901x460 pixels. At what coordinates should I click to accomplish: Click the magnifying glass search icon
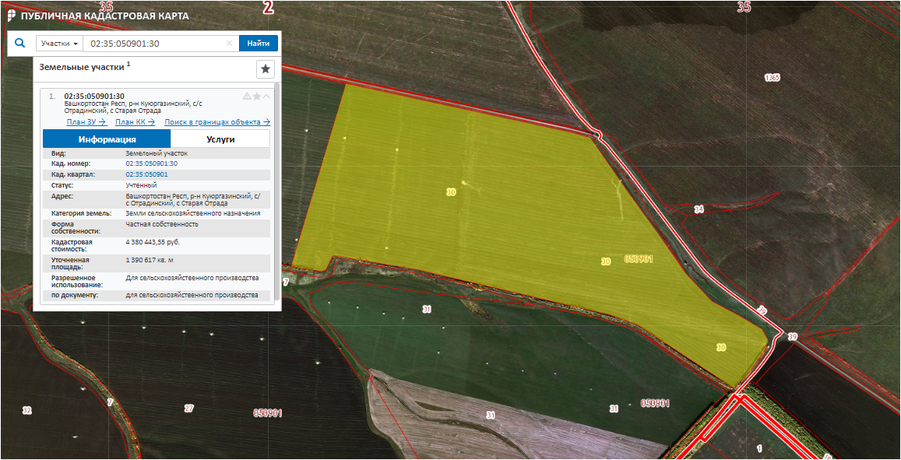pos(19,44)
